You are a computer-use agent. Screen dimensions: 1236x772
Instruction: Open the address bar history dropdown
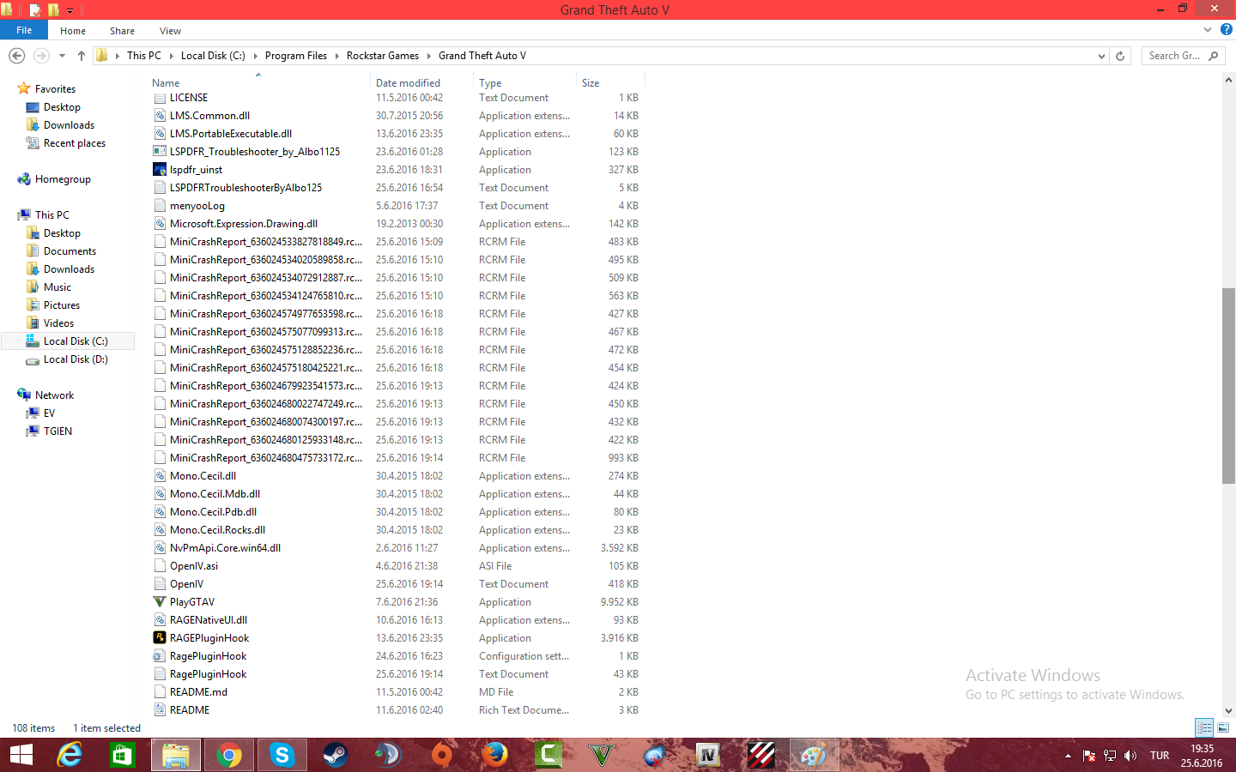pos(1101,56)
